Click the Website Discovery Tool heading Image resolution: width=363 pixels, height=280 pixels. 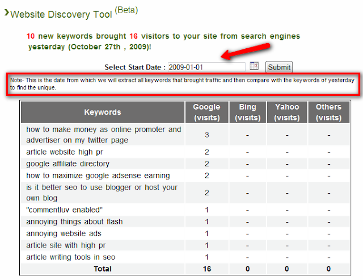61,14
